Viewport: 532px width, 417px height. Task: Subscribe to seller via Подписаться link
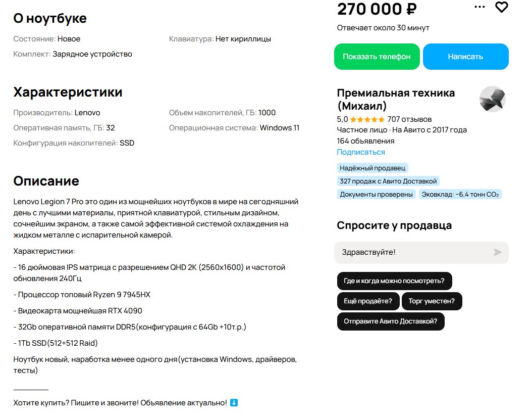pyautogui.click(x=361, y=152)
